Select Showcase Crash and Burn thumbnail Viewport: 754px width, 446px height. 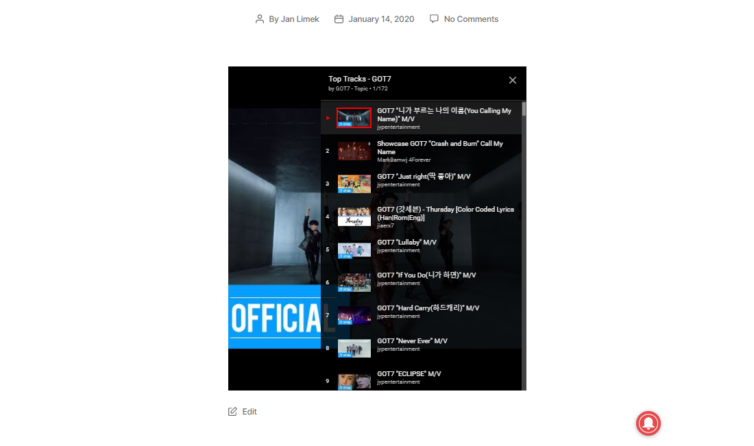point(354,151)
